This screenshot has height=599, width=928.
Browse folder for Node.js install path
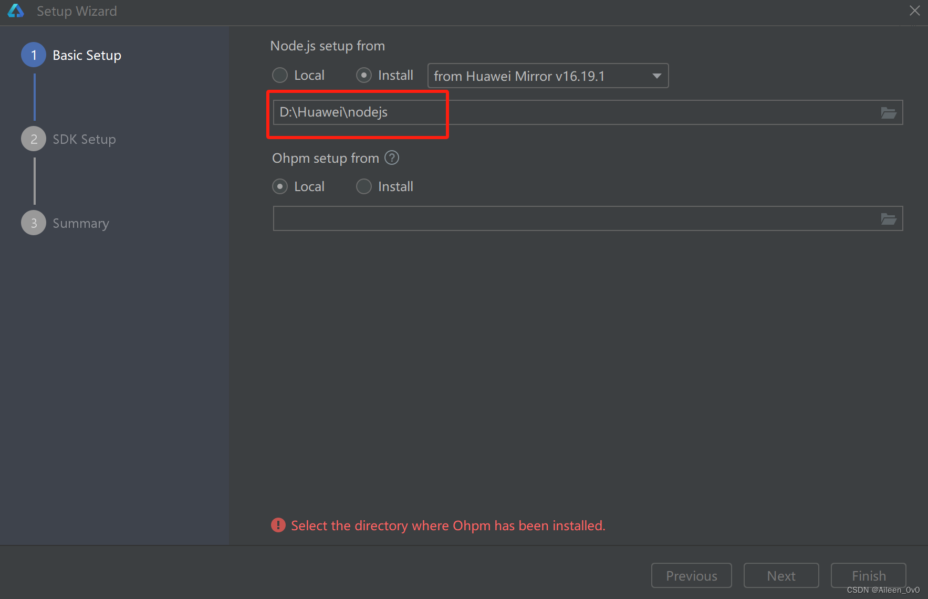click(889, 113)
